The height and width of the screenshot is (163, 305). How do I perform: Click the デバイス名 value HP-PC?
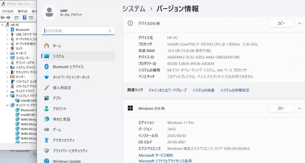coord(172,38)
